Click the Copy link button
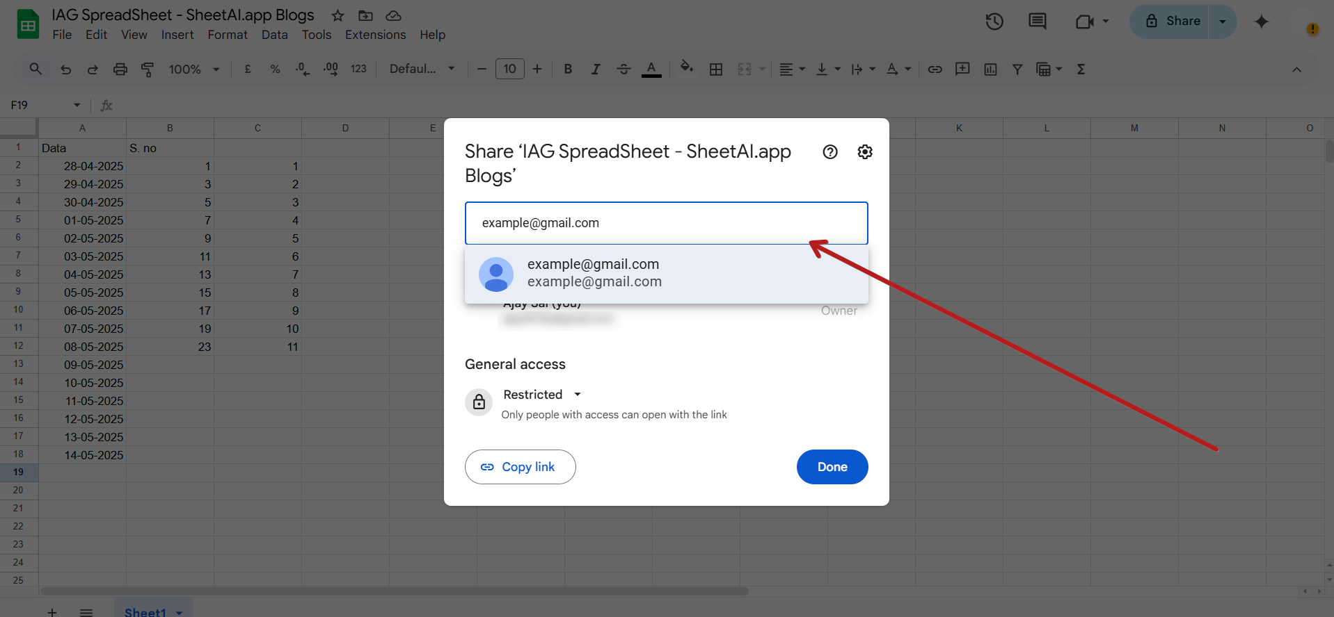The height and width of the screenshot is (617, 1334). [x=520, y=467]
